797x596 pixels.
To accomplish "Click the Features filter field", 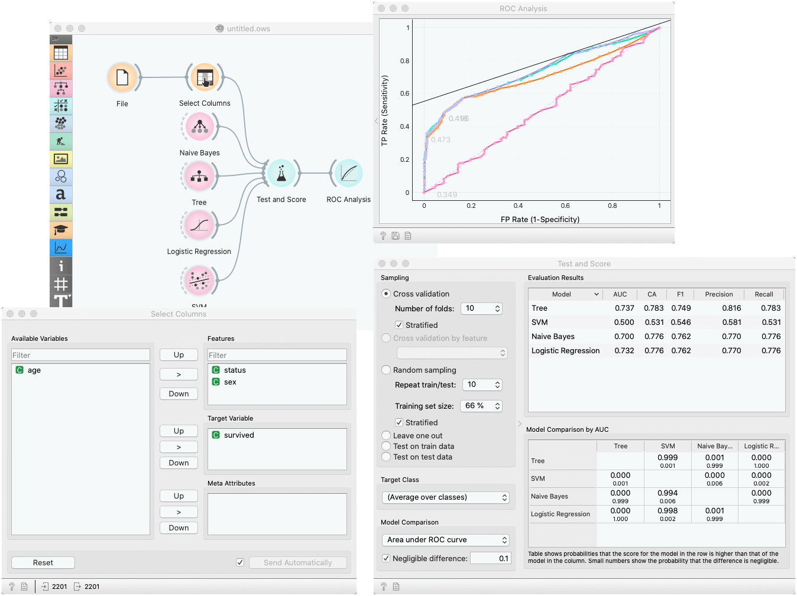I will pos(277,355).
